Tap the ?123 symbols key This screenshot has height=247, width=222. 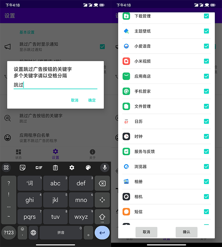point(9,233)
